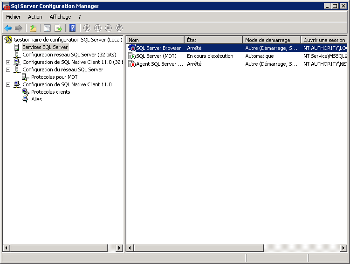Click the services list horizontal scrollbar thumb
Viewport: 350px width, 264px height.
(199, 248)
